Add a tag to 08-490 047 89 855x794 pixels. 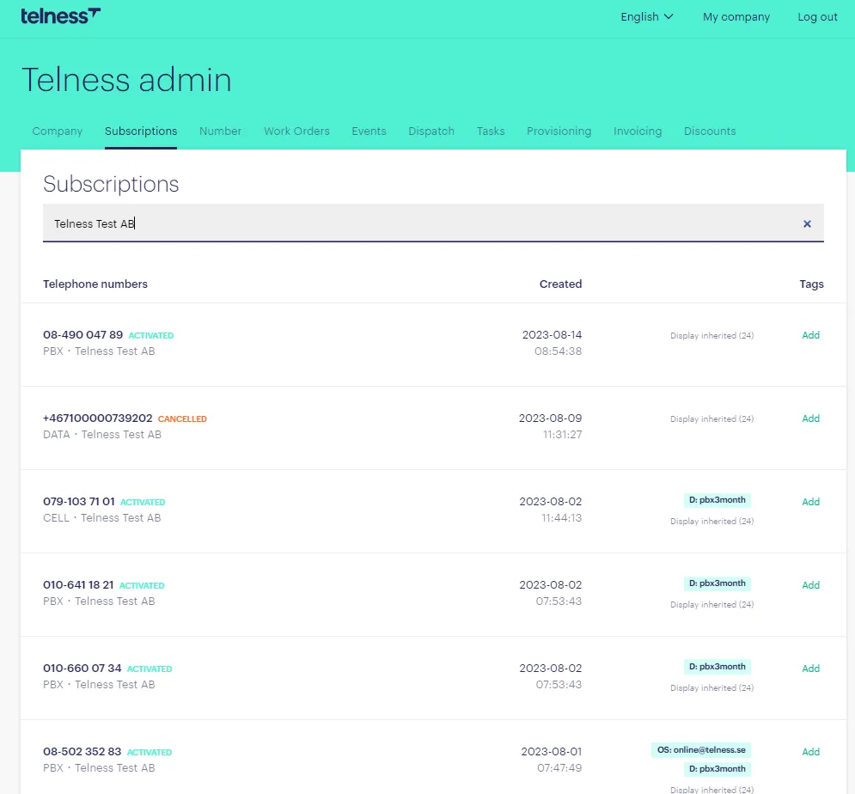pos(811,335)
